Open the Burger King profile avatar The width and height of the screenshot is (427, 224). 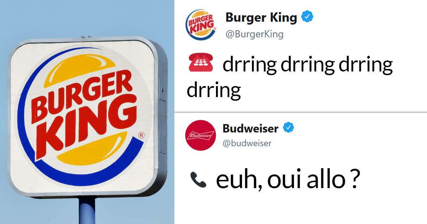point(201,24)
